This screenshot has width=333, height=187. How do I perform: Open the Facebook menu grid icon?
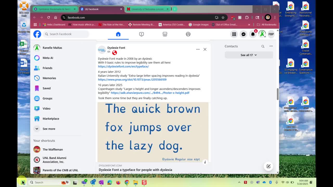click(x=234, y=34)
